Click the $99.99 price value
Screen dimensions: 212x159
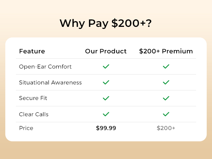[106, 128]
